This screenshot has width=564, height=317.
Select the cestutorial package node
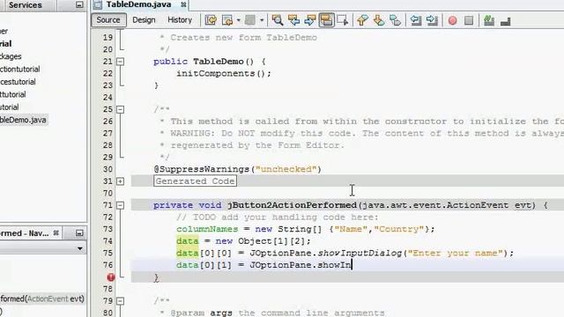18,82
